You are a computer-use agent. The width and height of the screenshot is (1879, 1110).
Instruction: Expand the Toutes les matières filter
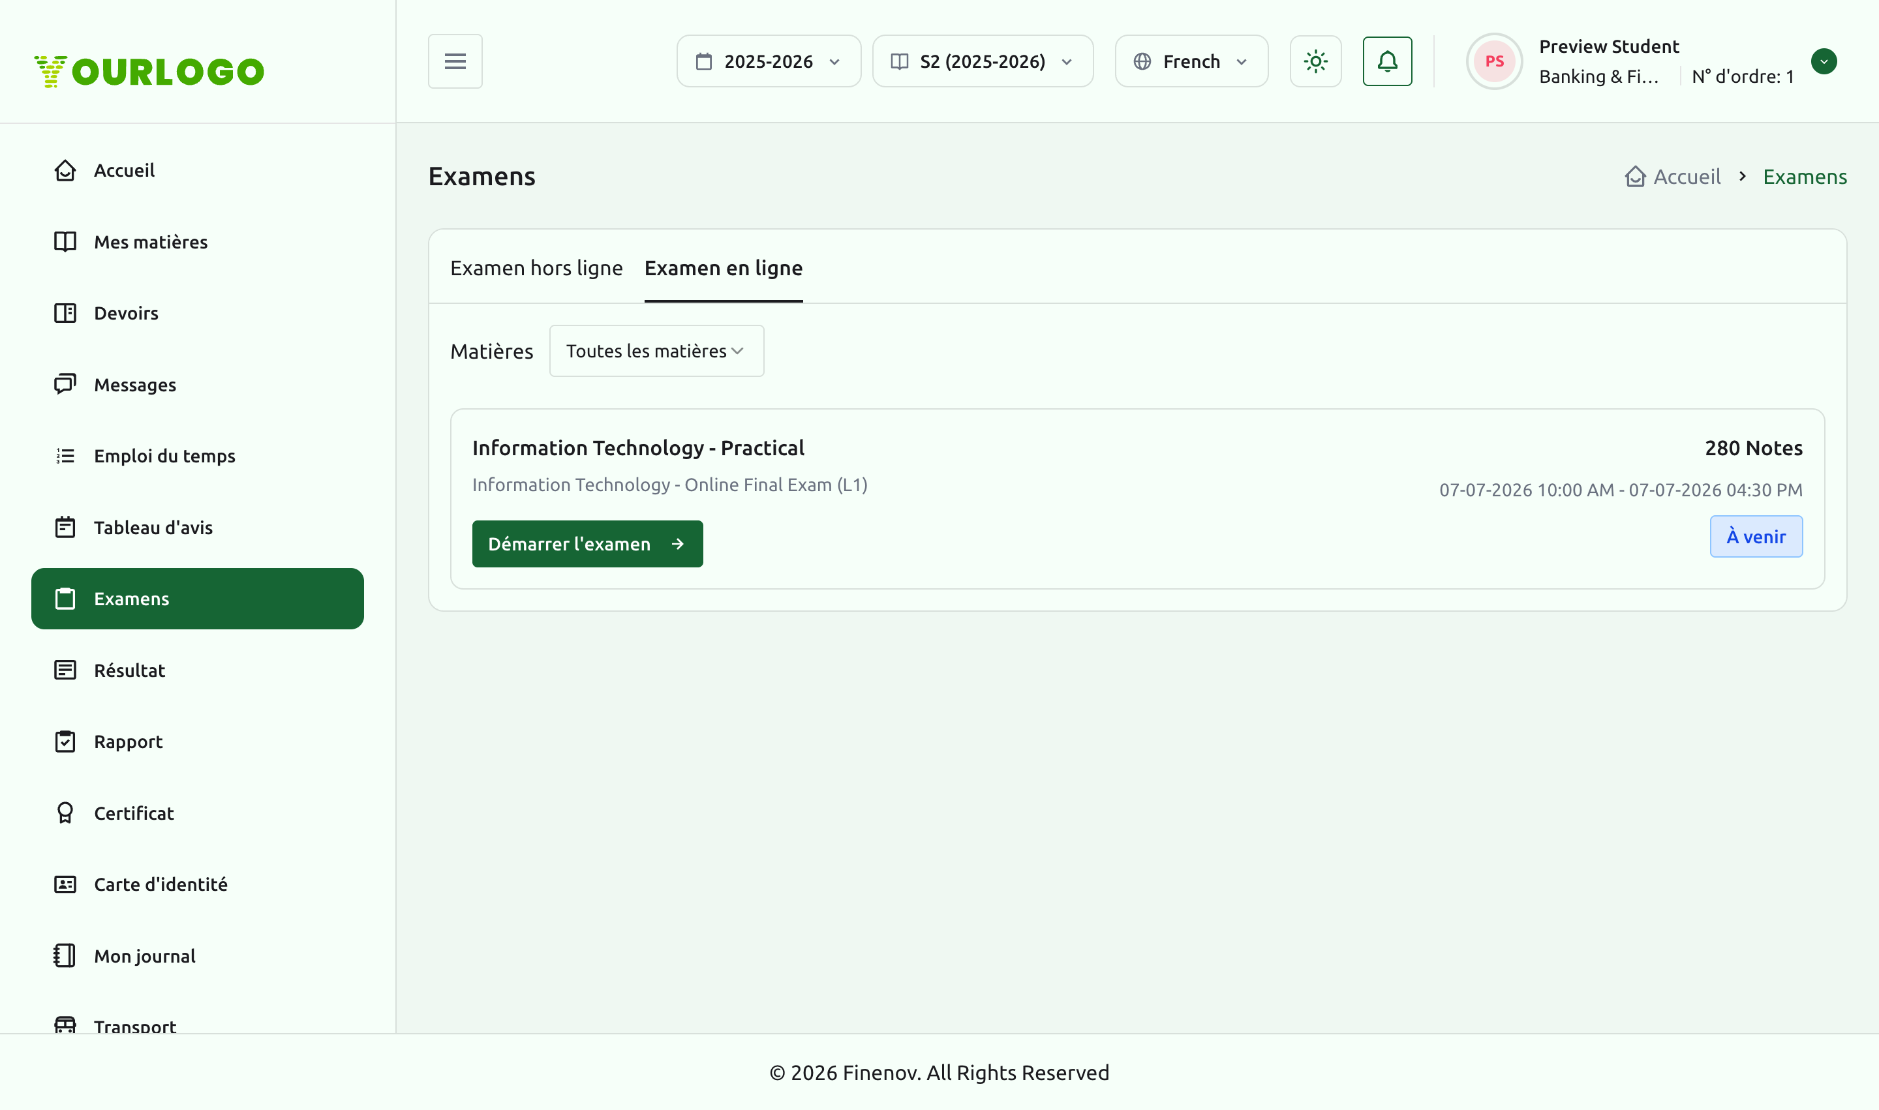pyautogui.click(x=656, y=351)
